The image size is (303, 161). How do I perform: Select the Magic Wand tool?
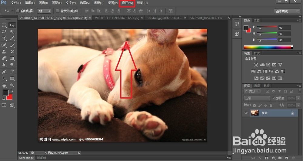pos(12,32)
